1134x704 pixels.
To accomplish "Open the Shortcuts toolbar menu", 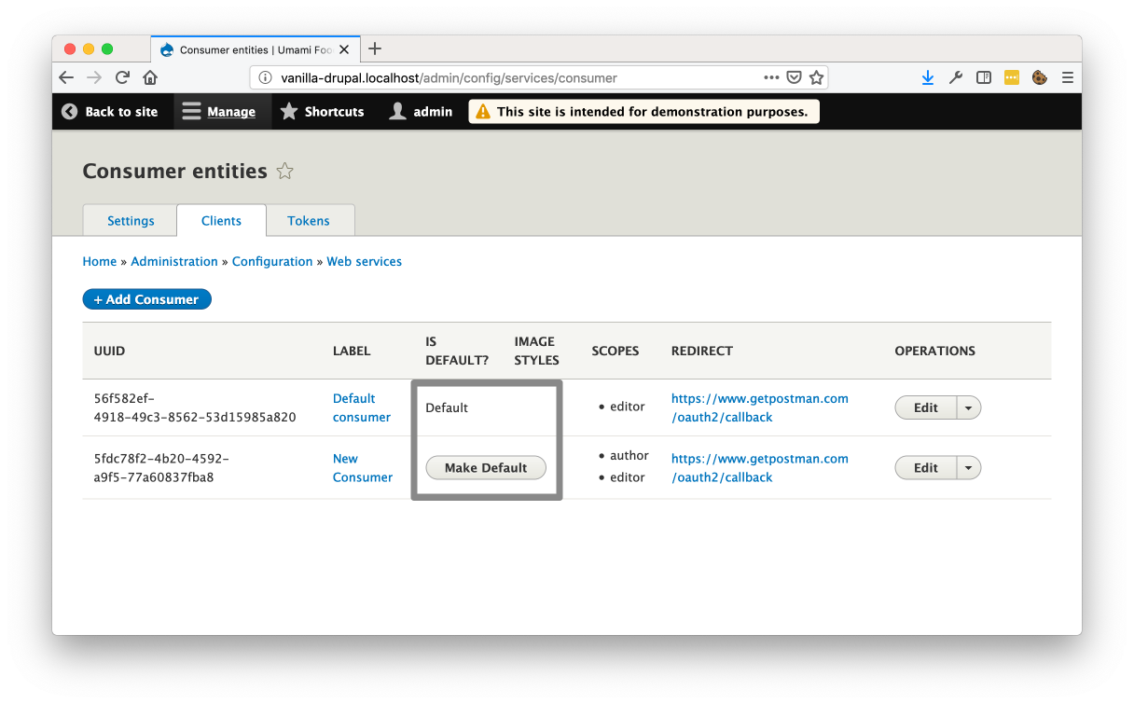I will 323,112.
